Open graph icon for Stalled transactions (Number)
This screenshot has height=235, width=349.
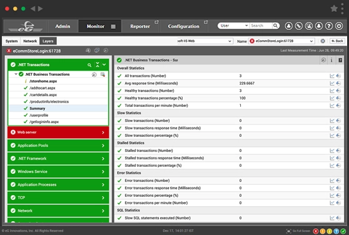pyautogui.click(x=332, y=151)
